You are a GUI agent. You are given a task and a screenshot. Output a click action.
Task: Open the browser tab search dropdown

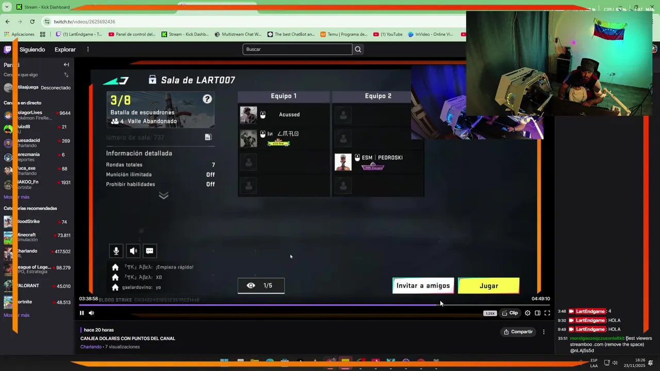click(x=7, y=7)
